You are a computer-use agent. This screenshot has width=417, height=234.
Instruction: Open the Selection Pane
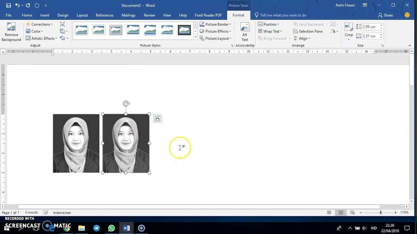308,31
